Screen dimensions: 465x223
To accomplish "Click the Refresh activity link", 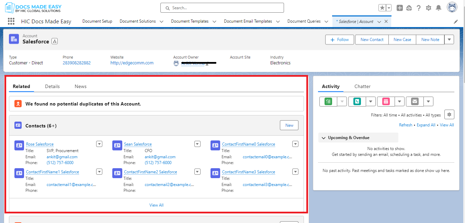I will pyautogui.click(x=406, y=125).
